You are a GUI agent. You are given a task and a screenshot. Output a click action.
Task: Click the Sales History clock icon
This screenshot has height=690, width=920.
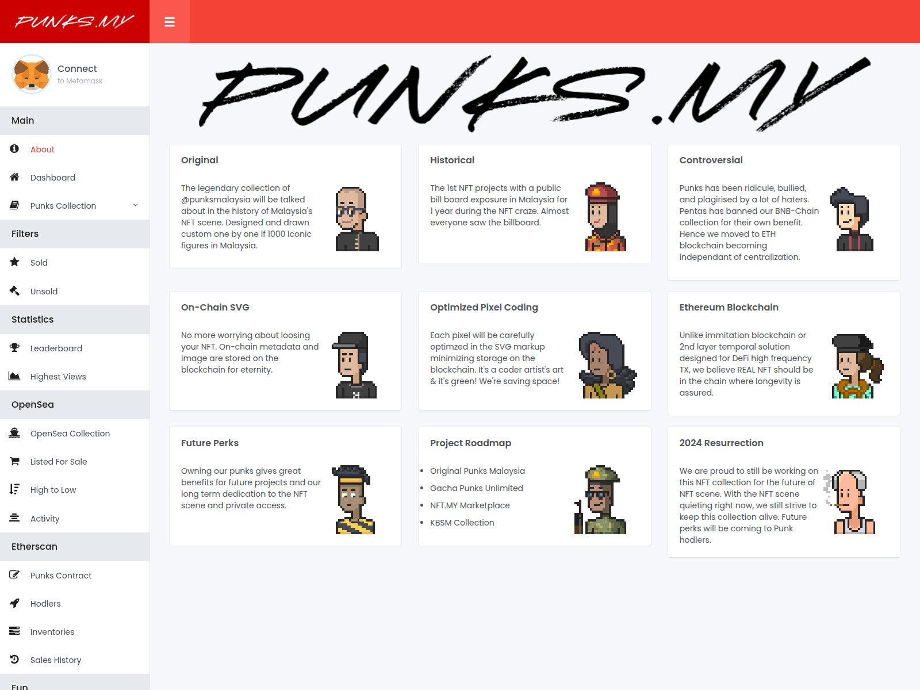[x=14, y=660]
